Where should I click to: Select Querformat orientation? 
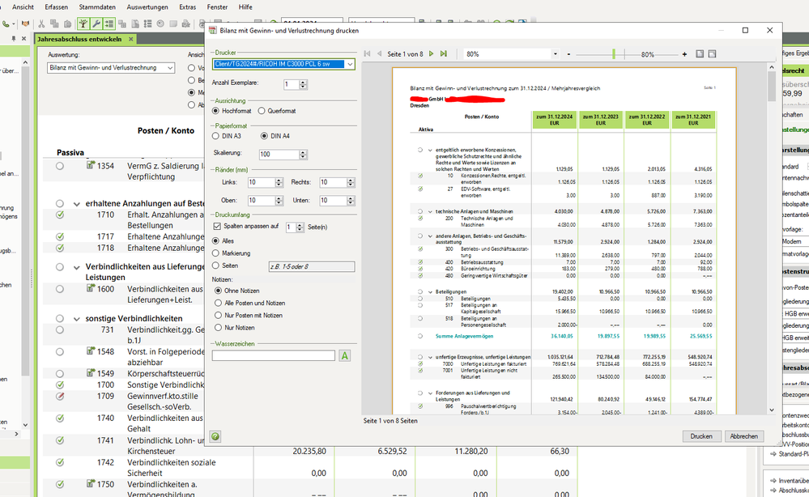(x=262, y=111)
